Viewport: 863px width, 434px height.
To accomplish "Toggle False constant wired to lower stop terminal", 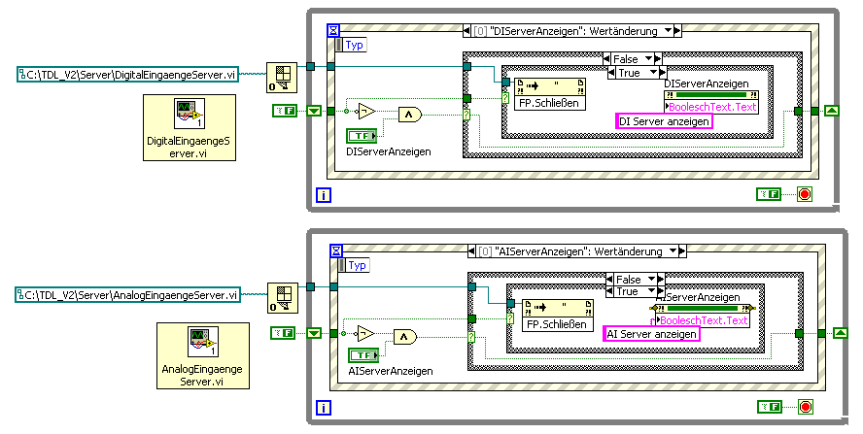I will click(770, 407).
